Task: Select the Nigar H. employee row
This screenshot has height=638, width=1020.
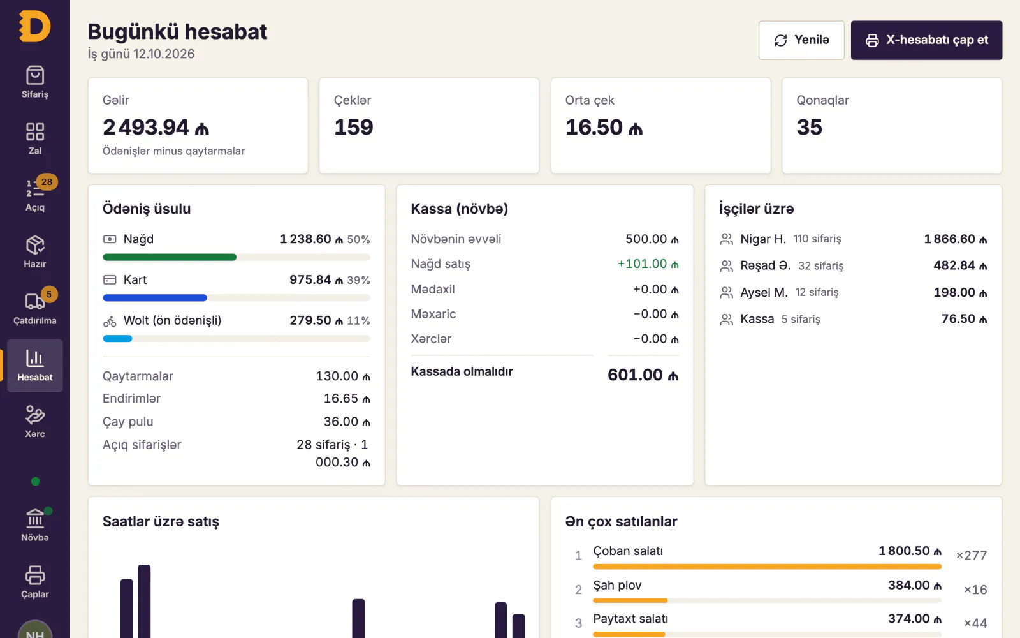Action: point(853,239)
